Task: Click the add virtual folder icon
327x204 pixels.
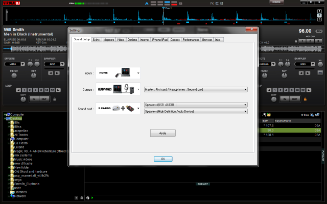Action: pyautogui.click(x=269, y=115)
